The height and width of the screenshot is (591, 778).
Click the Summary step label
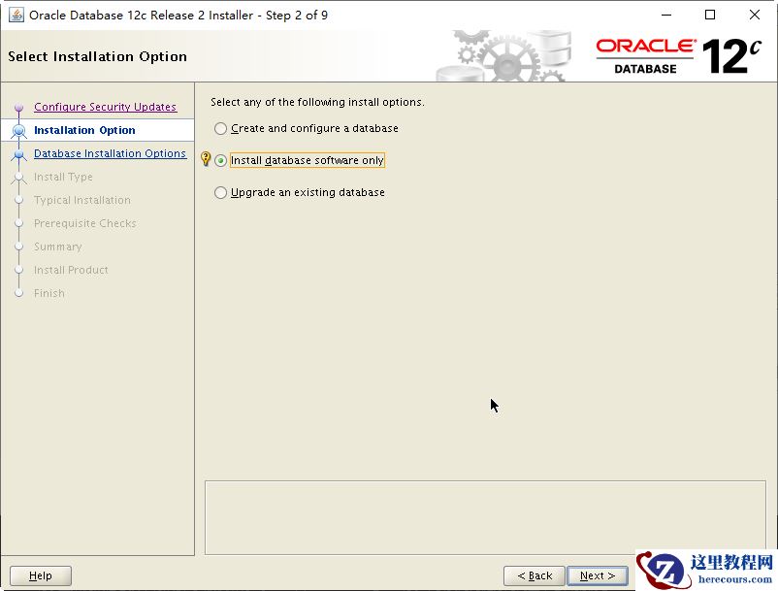click(x=58, y=246)
